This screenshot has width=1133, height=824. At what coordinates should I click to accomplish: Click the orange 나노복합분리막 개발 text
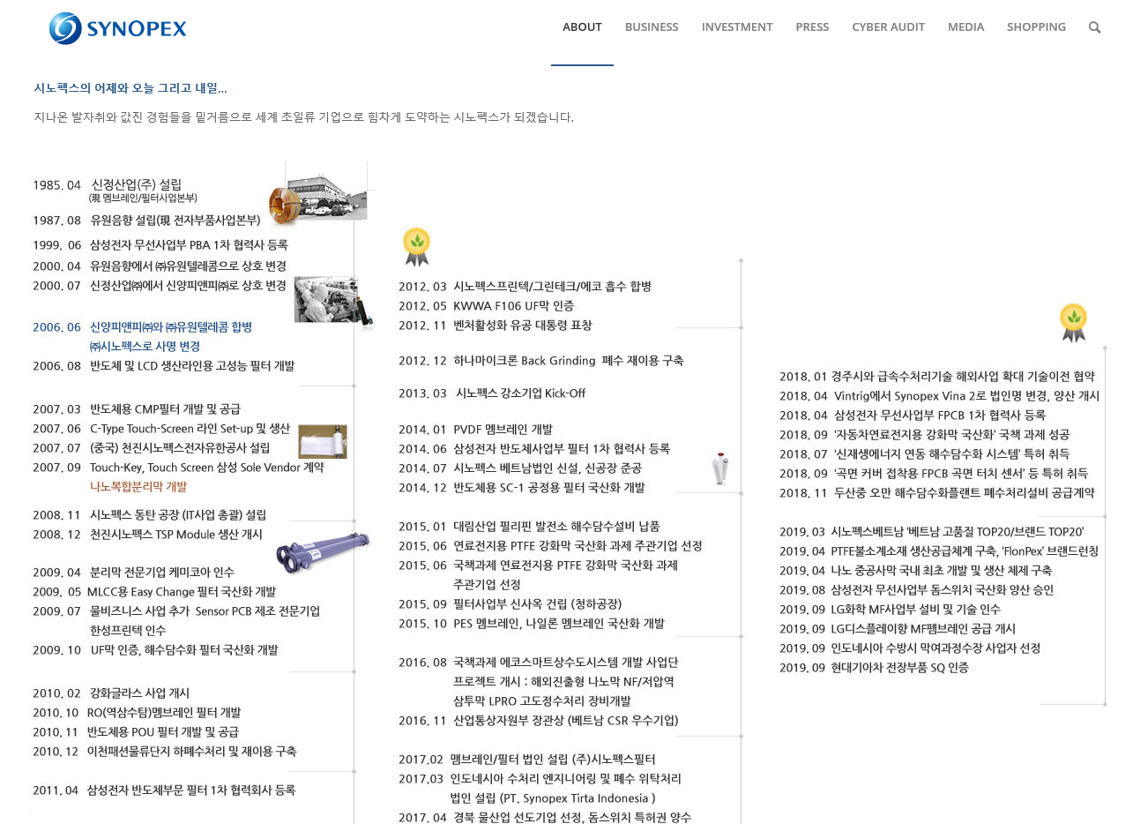tap(138, 487)
